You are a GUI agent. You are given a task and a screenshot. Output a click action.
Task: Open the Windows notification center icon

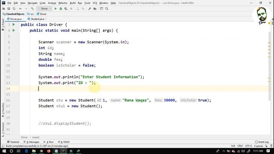pyautogui.click(x=268, y=151)
